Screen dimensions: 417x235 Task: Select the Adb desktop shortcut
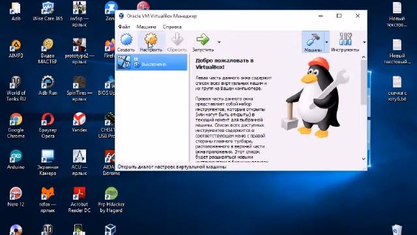tap(16, 12)
